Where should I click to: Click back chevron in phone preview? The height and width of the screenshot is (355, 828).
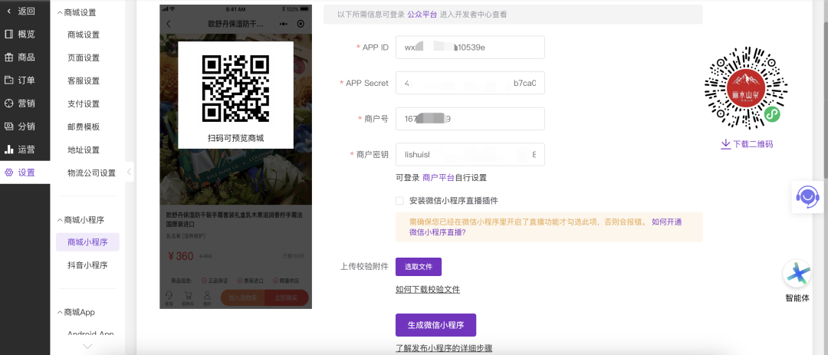(x=169, y=24)
